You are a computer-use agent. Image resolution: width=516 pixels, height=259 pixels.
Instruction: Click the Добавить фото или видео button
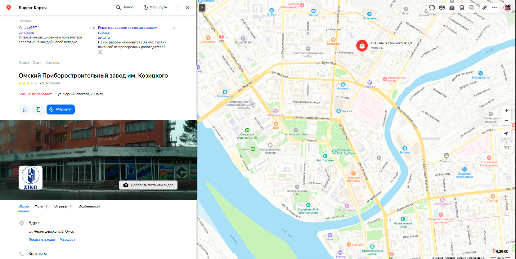148,185
